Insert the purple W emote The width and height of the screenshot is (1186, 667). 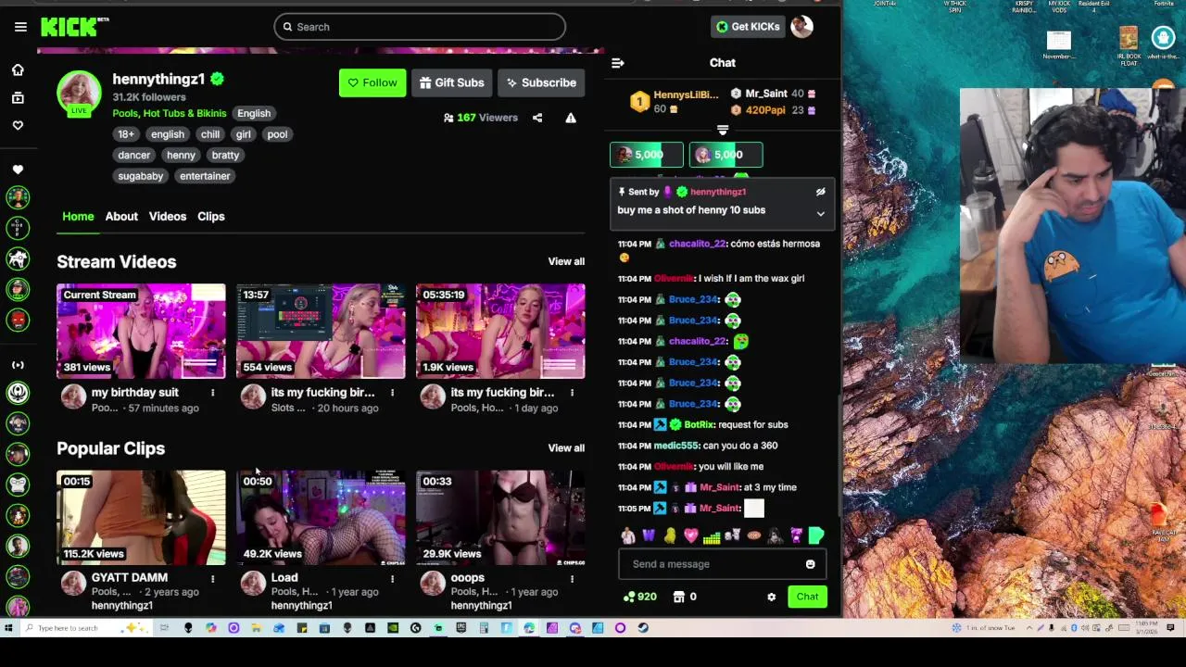click(x=649, y=535)
